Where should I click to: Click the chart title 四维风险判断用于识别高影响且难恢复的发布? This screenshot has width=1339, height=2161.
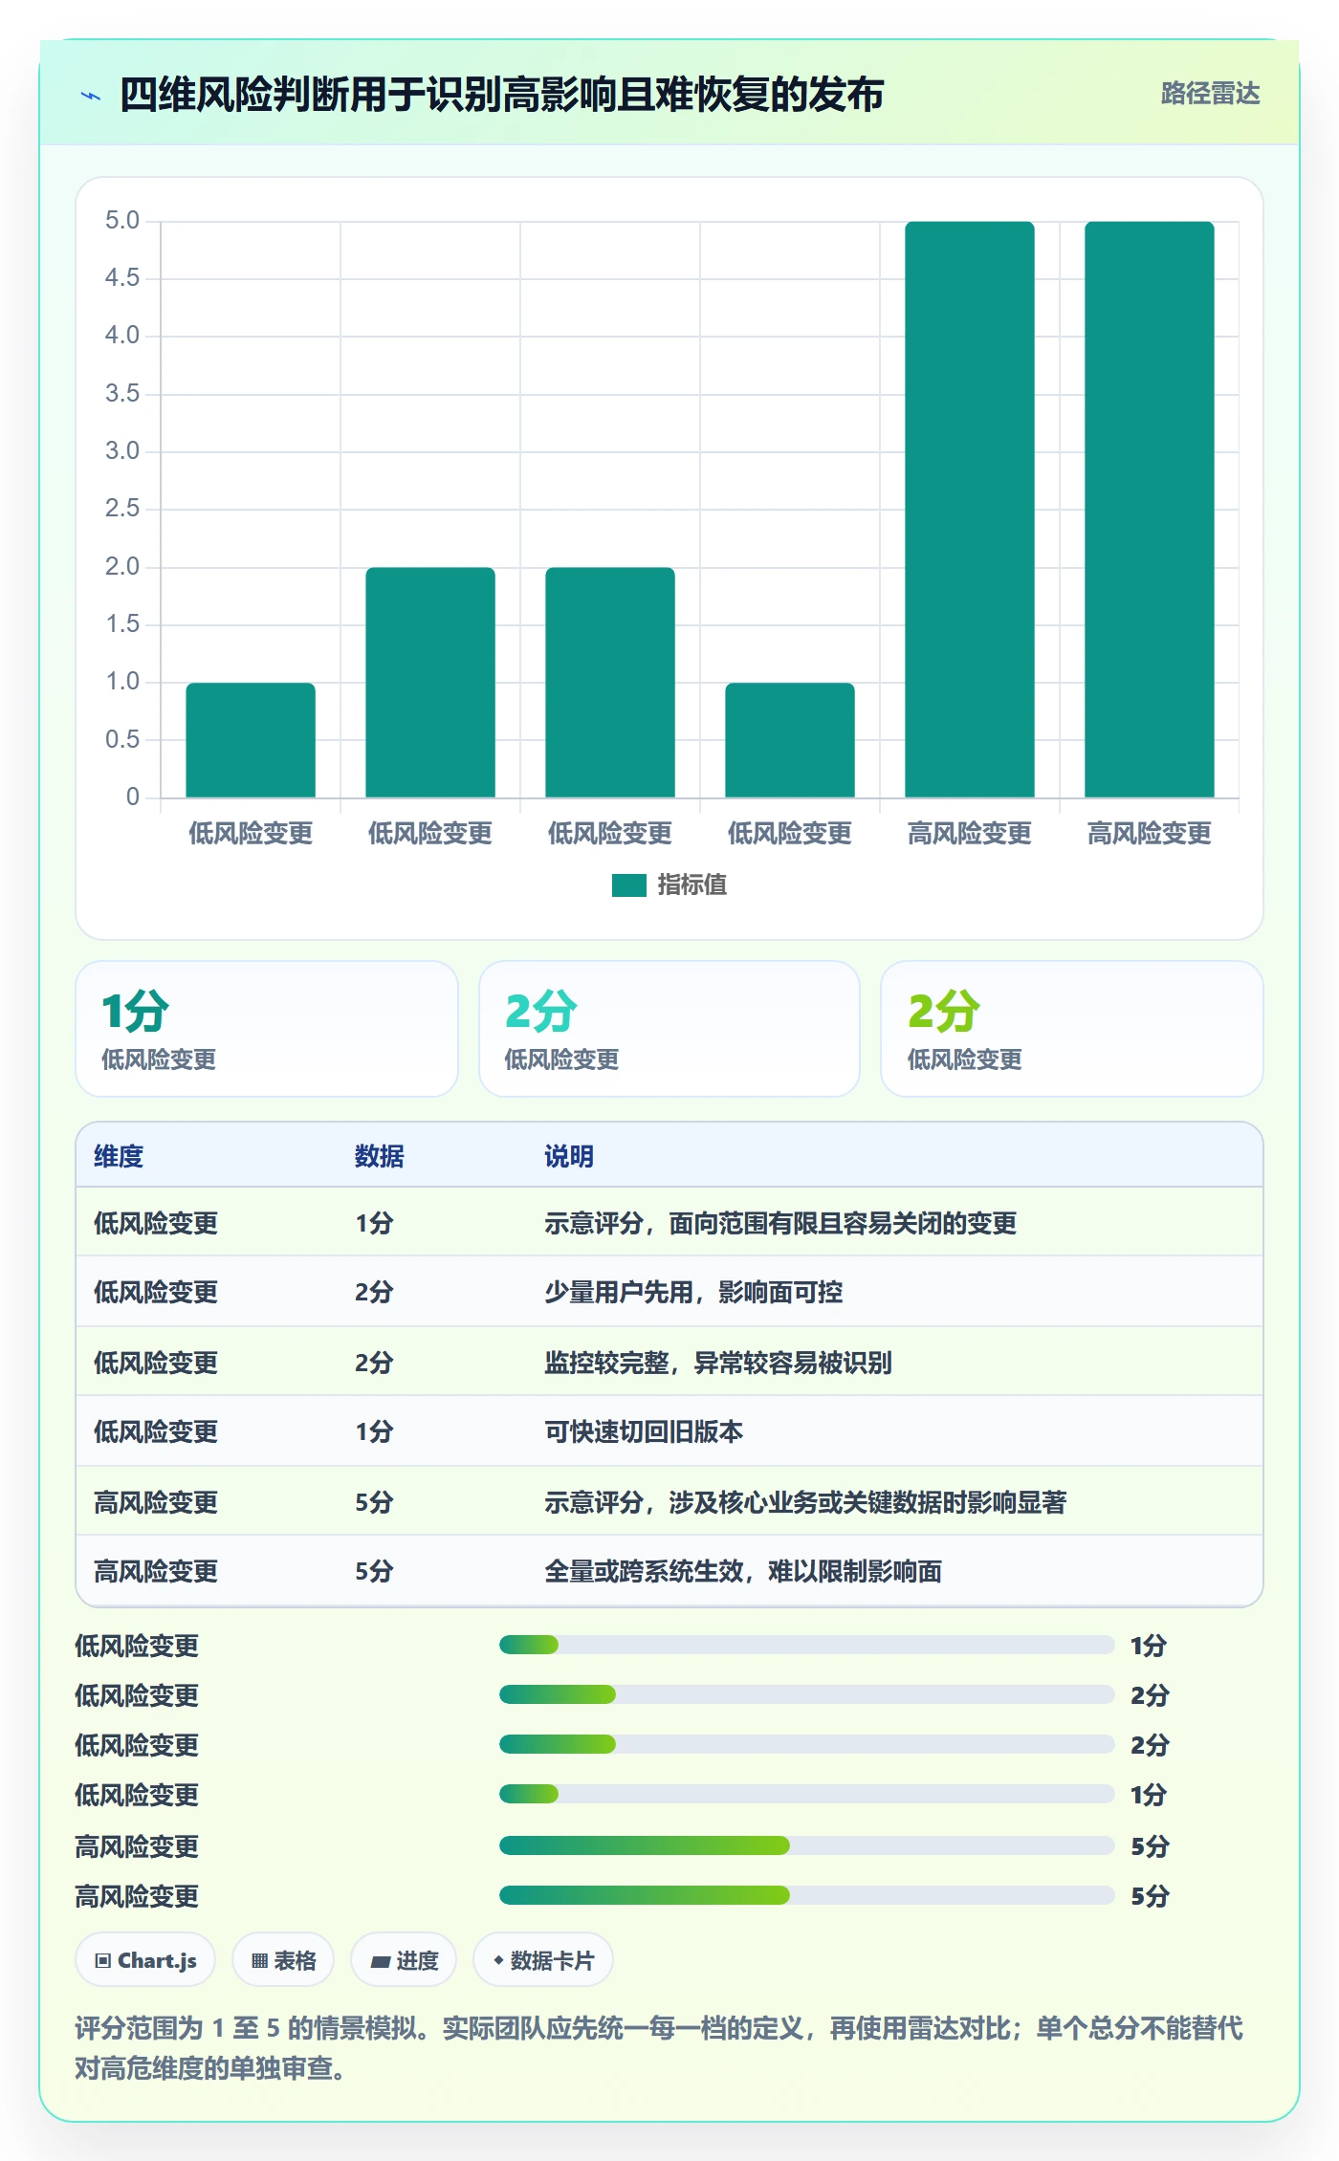501,95
